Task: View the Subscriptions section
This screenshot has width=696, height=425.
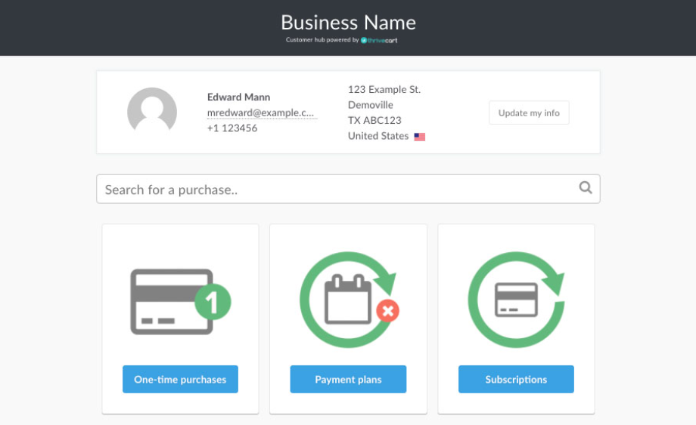Action: point(516,379)
